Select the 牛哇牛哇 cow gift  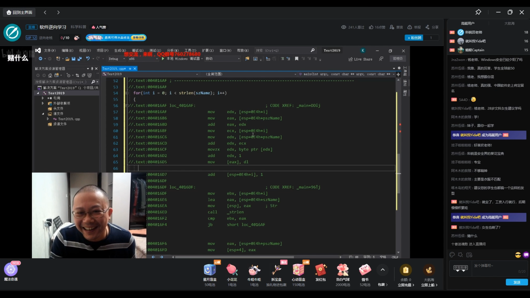254,270
